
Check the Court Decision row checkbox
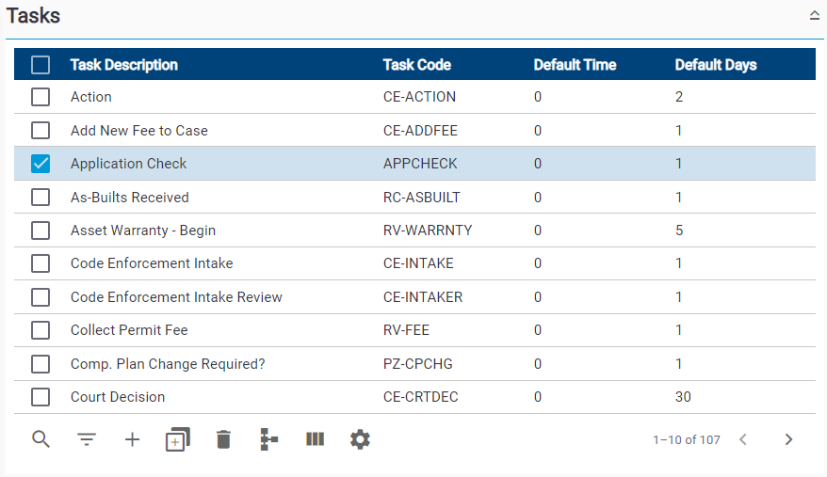tap(41, 397)
